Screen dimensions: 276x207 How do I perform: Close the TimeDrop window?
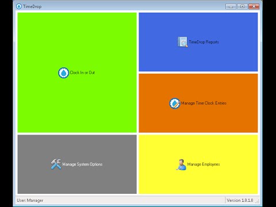click(254, 6)
